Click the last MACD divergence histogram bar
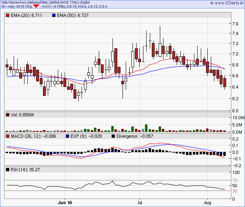This screenshot has width=245, height=207. [225, 154]
